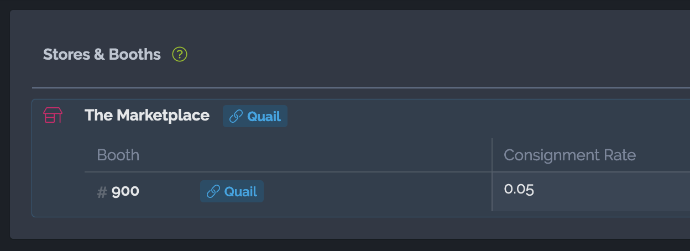Select booth number 900
This screenshot has width=690, height=251.
click(x=126, y=191)
